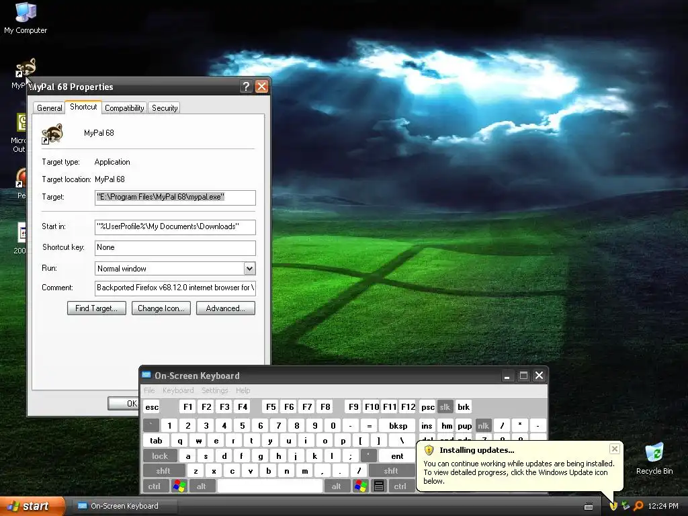Toggle the right alt key

click(x=336, y=486)
